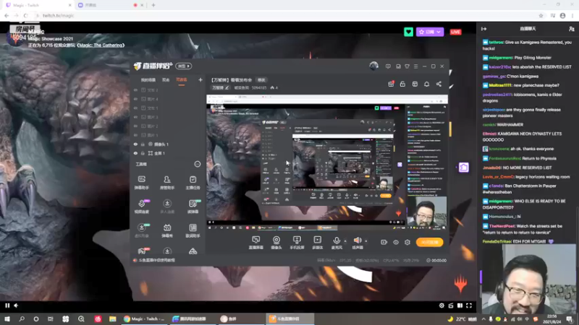The image size is (579, 325).
Task: Open the microphone-headed tool in toolbox second row
Action: pyautogui.click(x=142, y=207)
